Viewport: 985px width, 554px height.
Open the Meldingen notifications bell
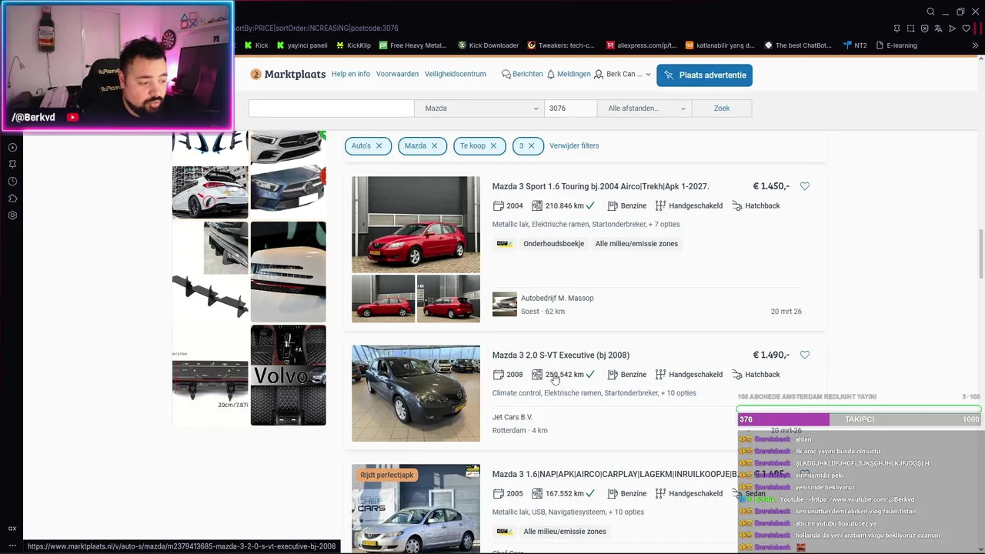pos(569,74)
